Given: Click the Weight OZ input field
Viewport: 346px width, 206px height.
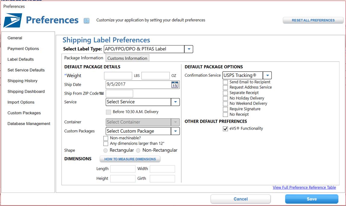Looking at the screenshot, I should 156,75.
